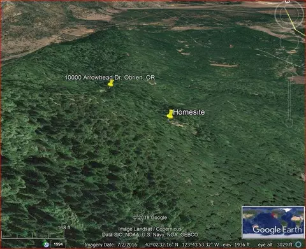The height and width of the screenshot is (249, 306).
Task: Click the Look joystick center
Action: click(x=289, y=15)
